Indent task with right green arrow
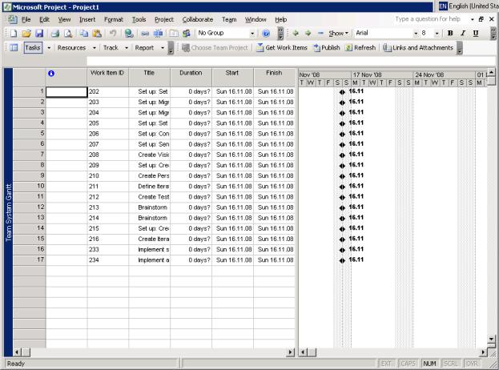 (x=308, y=33)
